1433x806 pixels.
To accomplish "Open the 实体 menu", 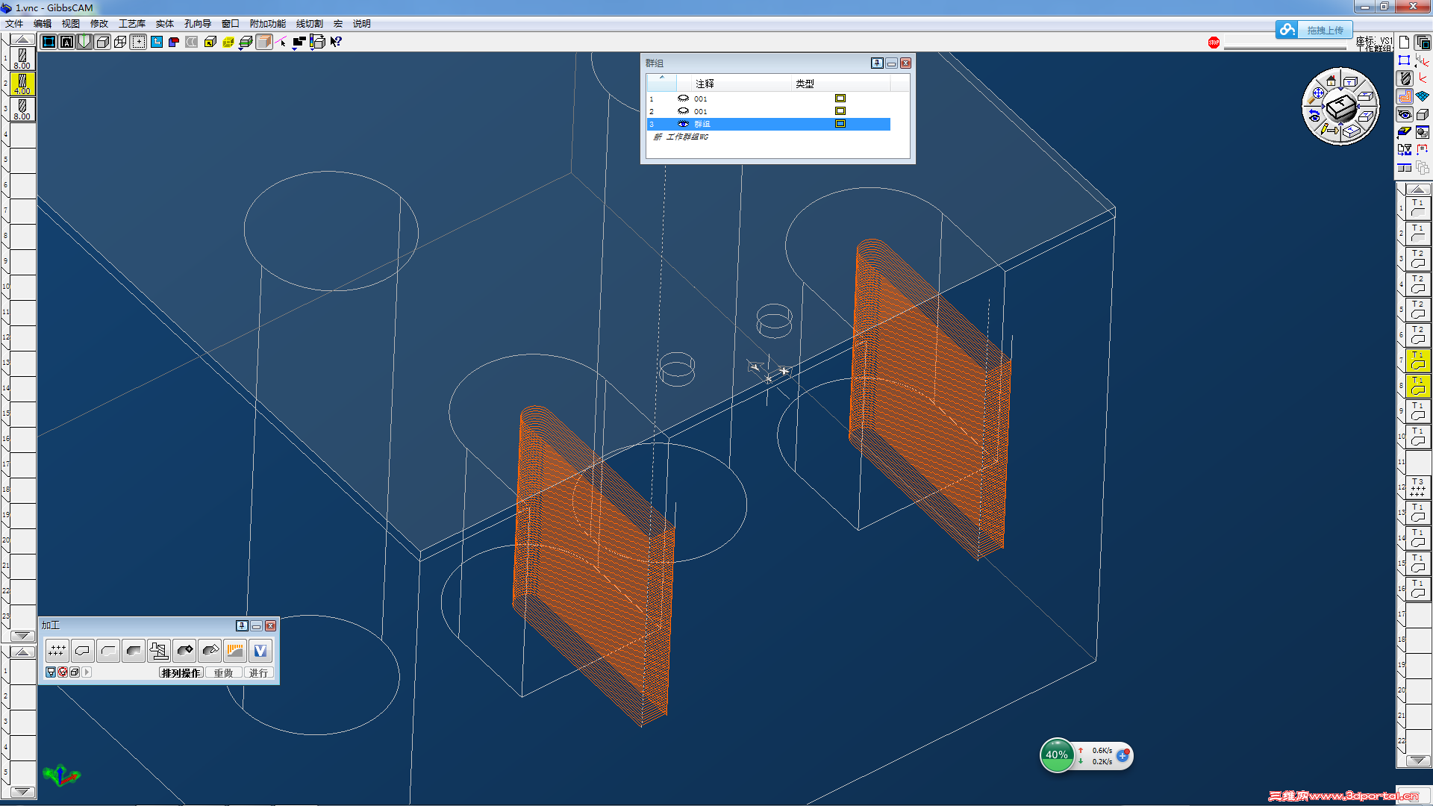I will 164,24.
